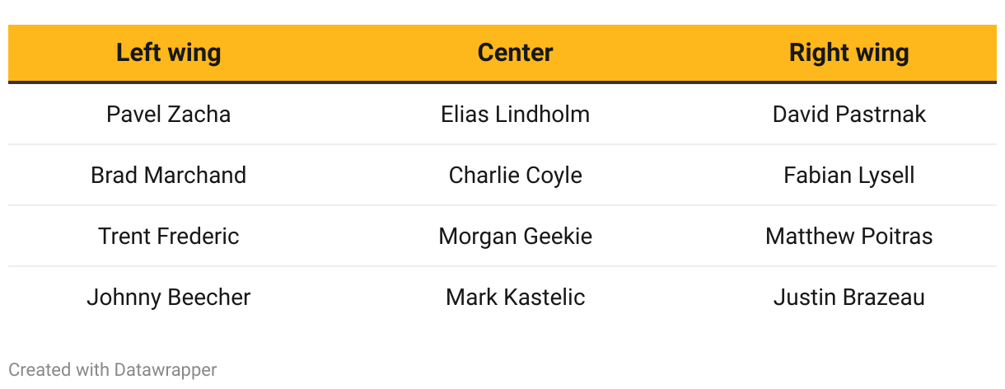Click on Charlie Coyle's name
The width and height of the screenshot is (1005, 389).
click(x=515, y=175)
